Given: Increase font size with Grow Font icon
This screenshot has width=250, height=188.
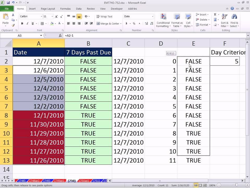Looking at the screenshot, I should [56, 16].
